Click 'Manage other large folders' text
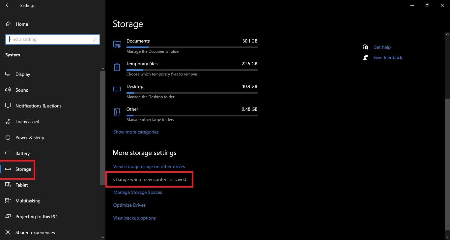The height and width of the screenshot is (240, 450). tap(150, 120)
